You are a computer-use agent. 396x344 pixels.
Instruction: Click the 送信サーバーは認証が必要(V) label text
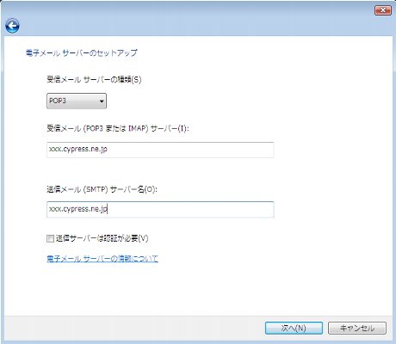[102, 238]
